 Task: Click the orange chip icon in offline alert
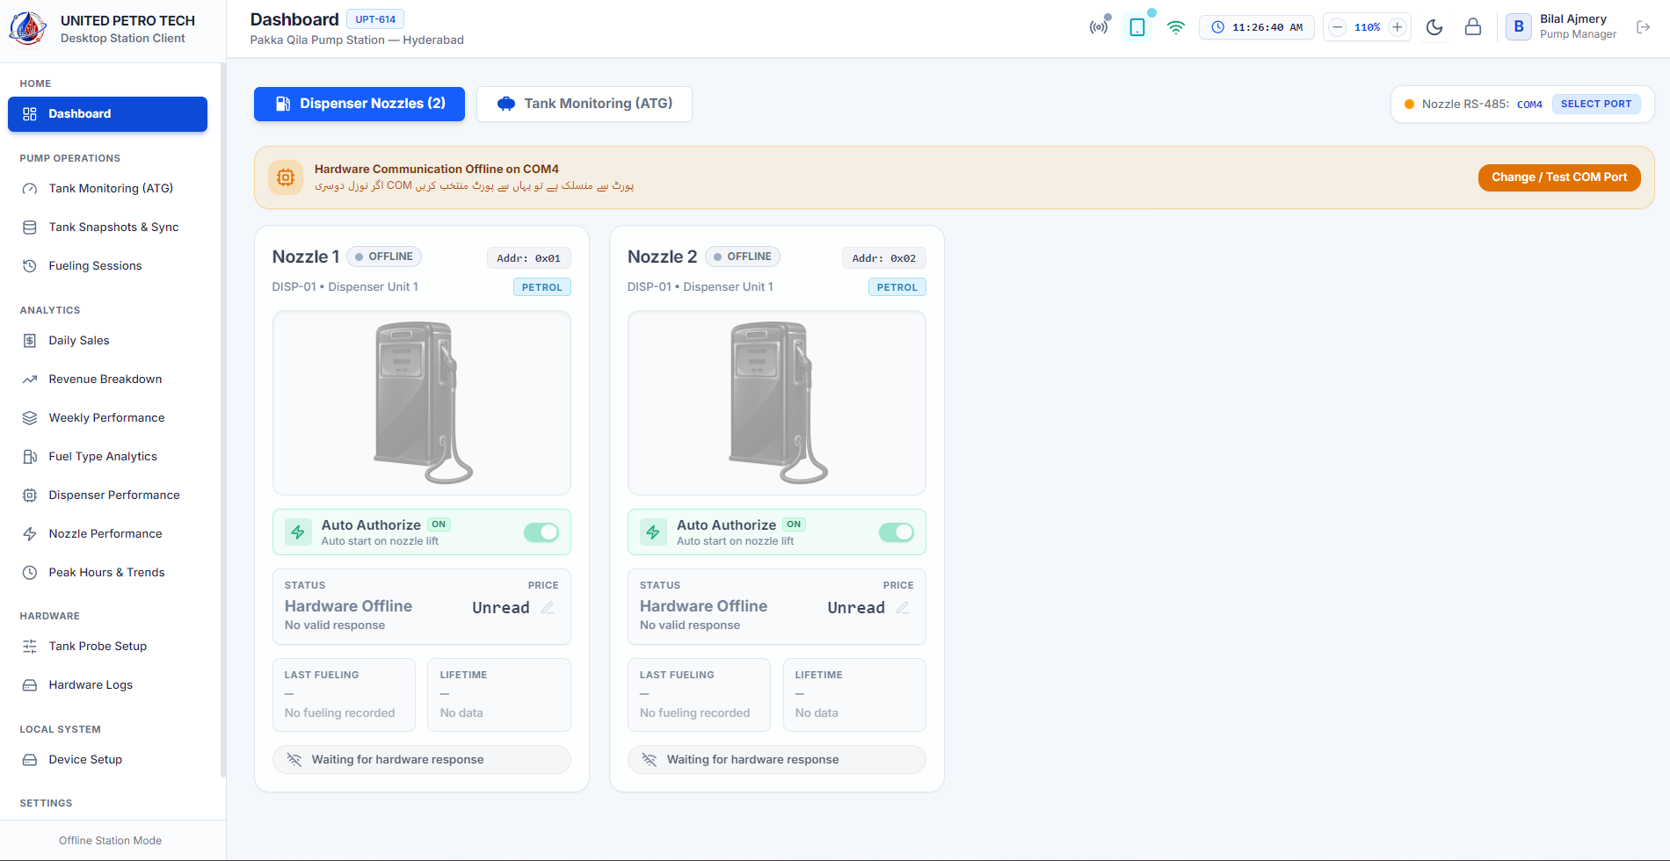[x=286, y=177]
